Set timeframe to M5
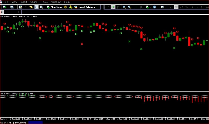209x124 pixels. 176,7
